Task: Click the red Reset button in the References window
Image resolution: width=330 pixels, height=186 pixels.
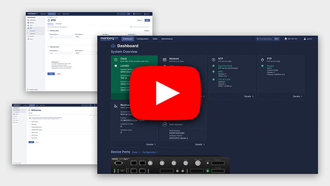Action: pos(37,142)
